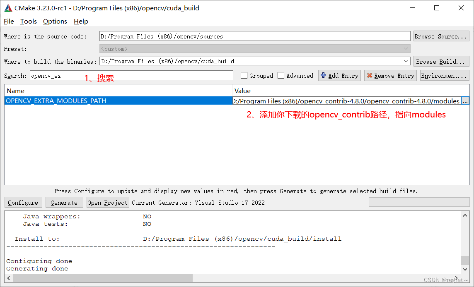This screenshot has width=474, height=287.
Task: Open the Preset dropdown showing custom
Action: pos(405,49)
